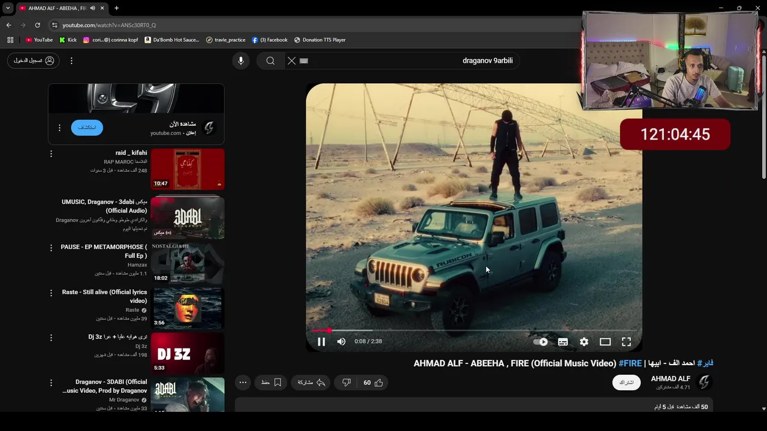Open Raste - Still alive title link
Screen dimensions: 767x431
[x=104, y=296]
